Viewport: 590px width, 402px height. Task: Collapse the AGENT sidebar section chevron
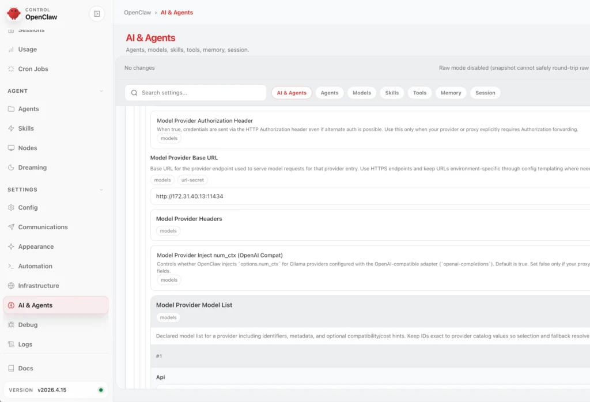tap(101, 91)
